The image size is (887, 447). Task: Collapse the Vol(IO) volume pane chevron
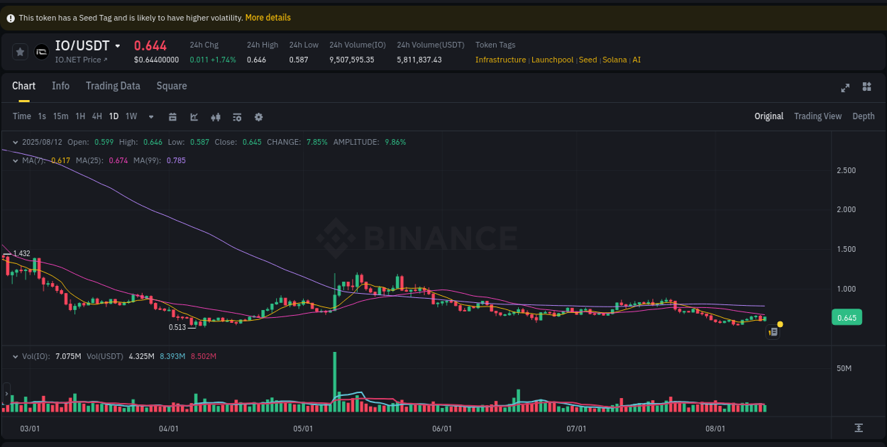coord(14,355)
